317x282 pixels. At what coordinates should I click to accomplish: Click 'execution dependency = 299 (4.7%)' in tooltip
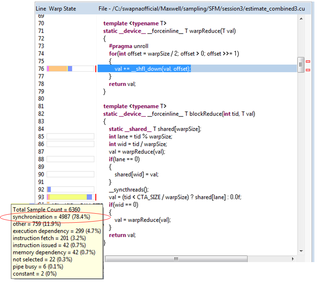click(x=57, y=231)
